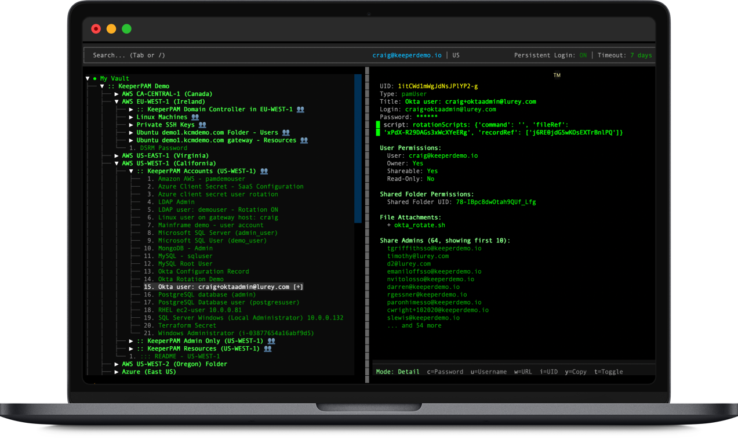Image resolution: width=738 pixels, height=439 pixels.
Task: Click the shared icon beside KeeperPAM Accounts (US-WEST-1)
Action: pos(264,172)
